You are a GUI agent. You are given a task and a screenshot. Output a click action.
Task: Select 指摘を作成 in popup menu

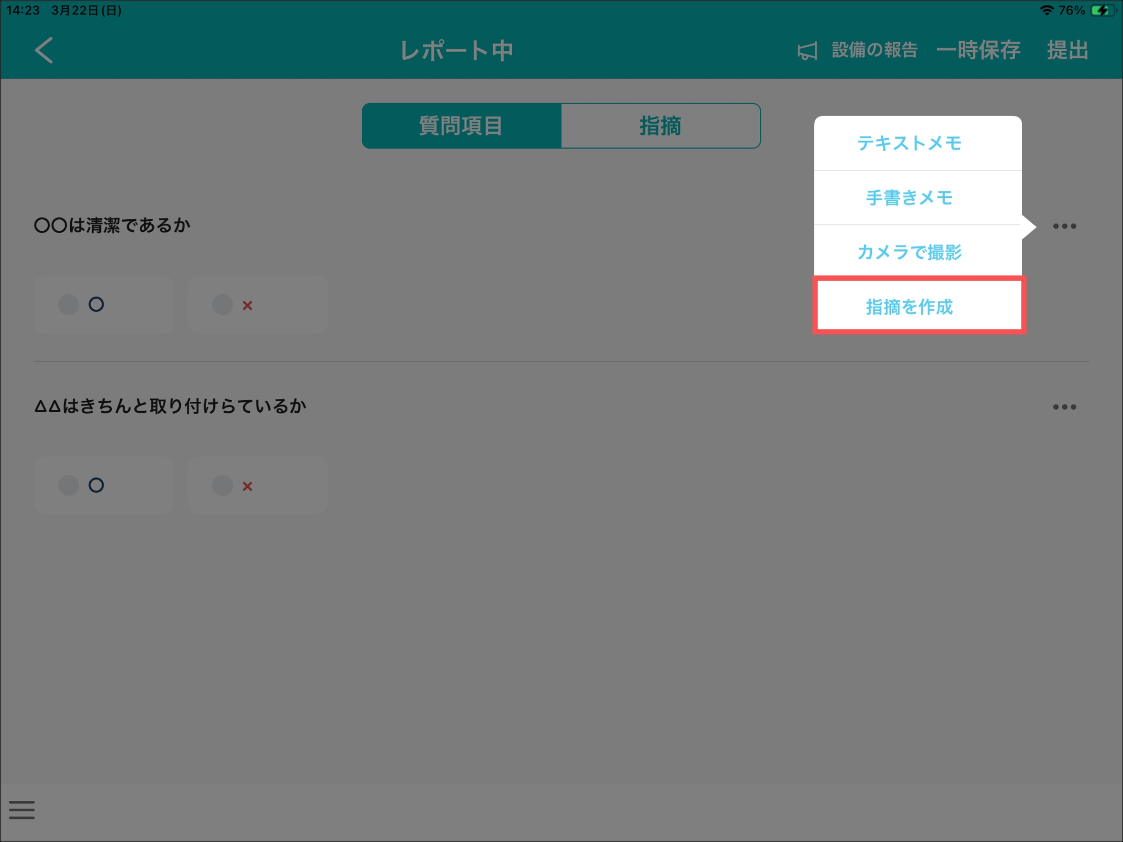coord(909,306)
